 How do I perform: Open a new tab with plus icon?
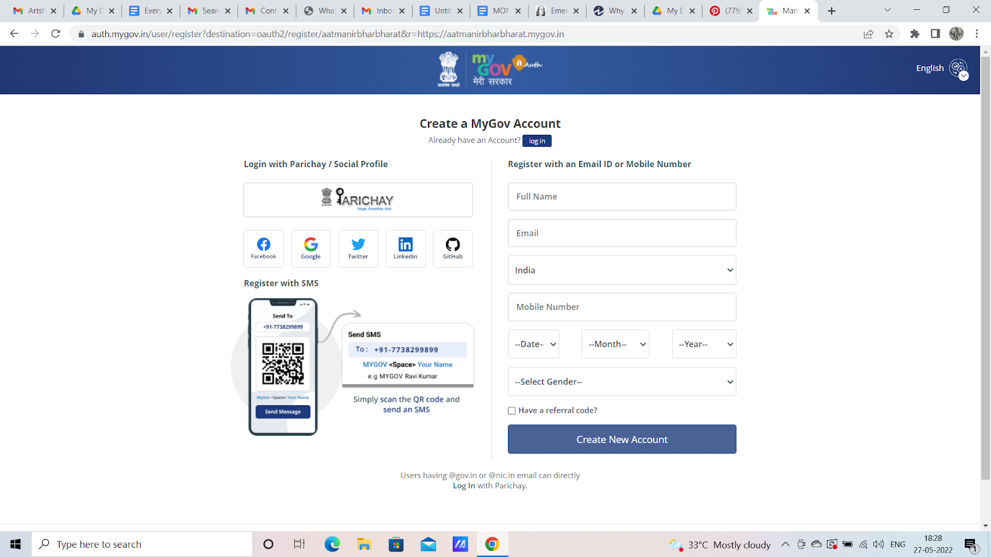832,11
